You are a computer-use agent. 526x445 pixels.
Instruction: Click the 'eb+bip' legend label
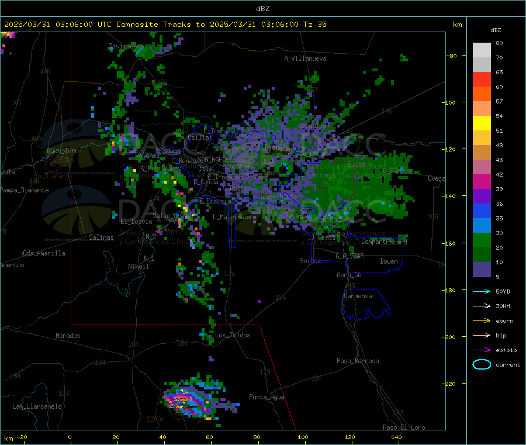506,350
